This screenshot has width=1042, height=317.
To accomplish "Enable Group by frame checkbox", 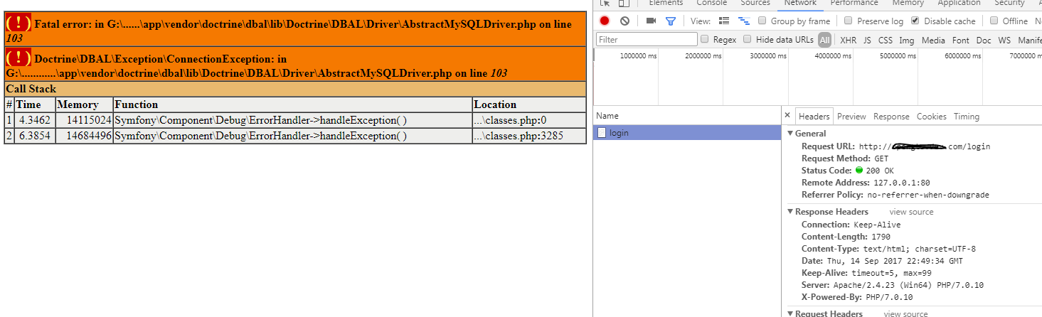I will click(763, 21).
